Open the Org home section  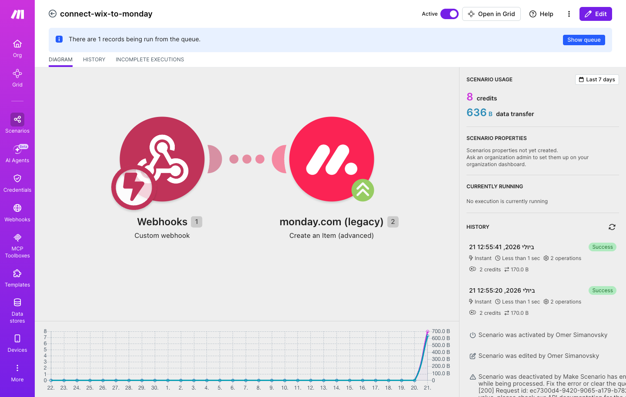tap(17, 48)
